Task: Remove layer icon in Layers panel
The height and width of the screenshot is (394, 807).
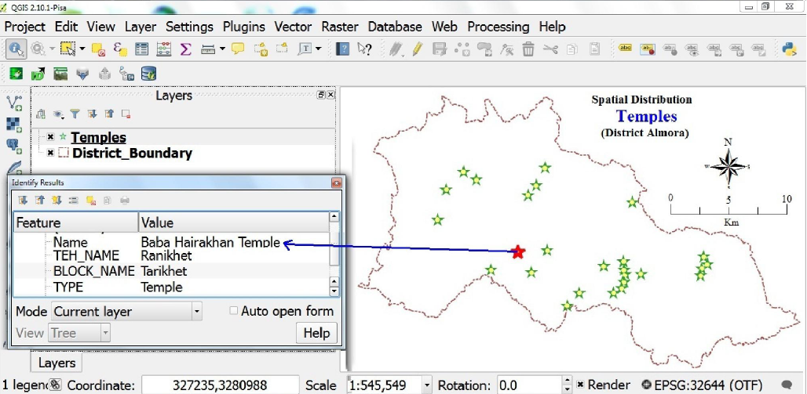Action: tap(126, 114)
